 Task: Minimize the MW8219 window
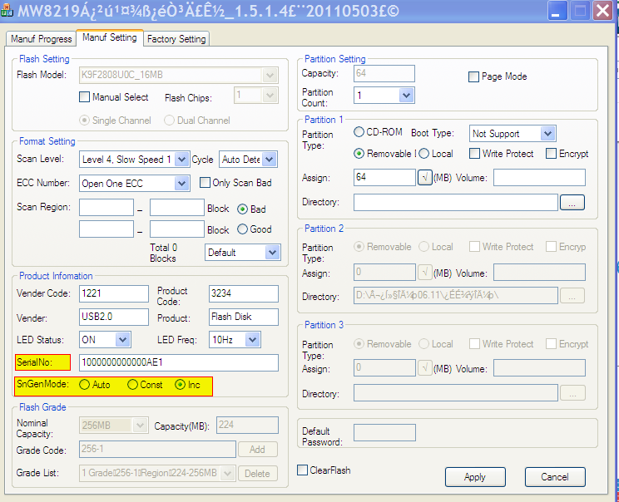tap(557, 10)
